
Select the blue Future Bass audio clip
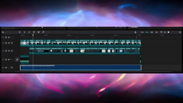coord(81,68)
